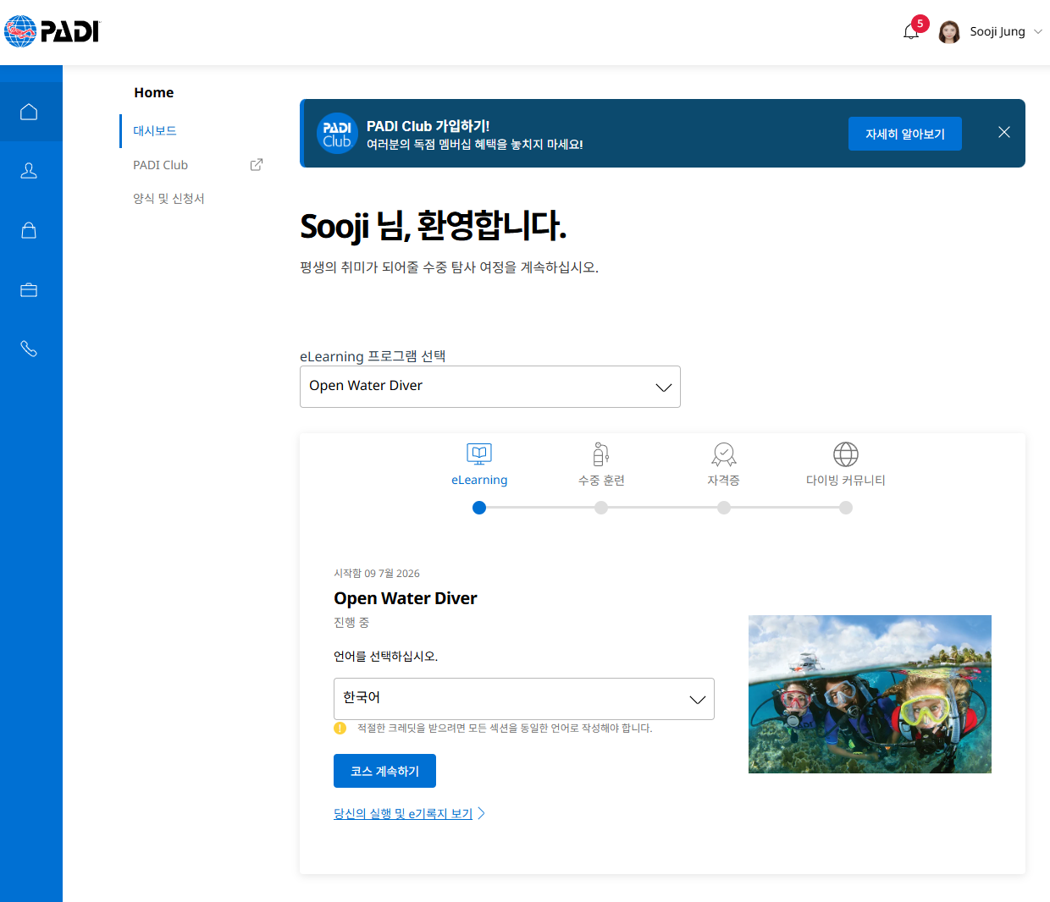Click the 진행 중 status text

pyautogui.click(x=351, y=623)
